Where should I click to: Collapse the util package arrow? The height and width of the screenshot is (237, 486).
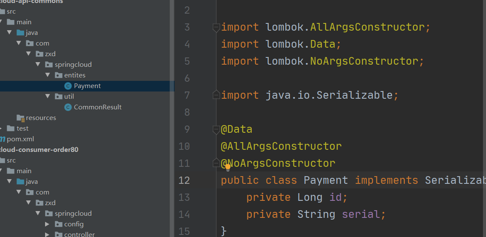(x=48, y=96)
